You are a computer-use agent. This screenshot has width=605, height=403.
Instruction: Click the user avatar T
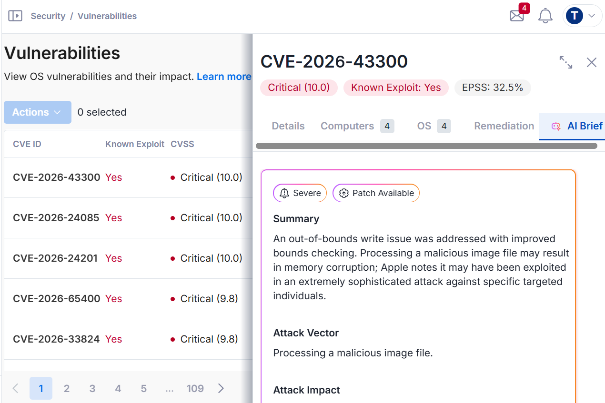click(x=575, y=16)
